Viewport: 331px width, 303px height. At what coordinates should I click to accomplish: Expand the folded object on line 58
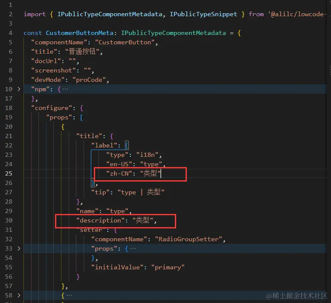[x=19, y=295]
